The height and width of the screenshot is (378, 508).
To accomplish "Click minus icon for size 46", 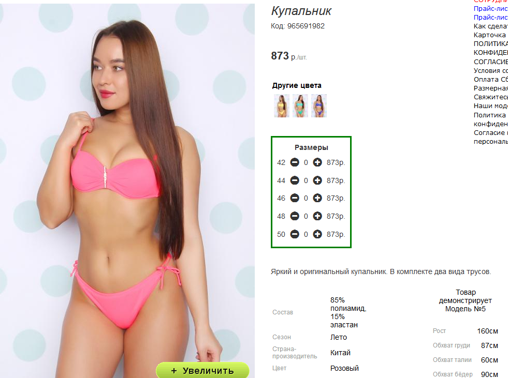I will point(295,198).
